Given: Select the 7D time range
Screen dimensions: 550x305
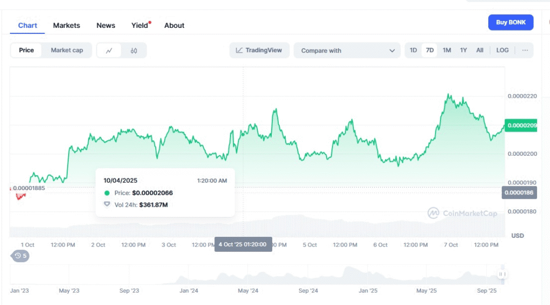Looking at the screenshot, I should click(x=430, y=50).
